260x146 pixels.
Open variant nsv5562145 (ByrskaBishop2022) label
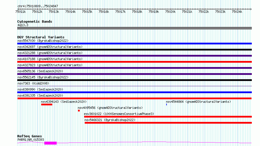point(43,77)
